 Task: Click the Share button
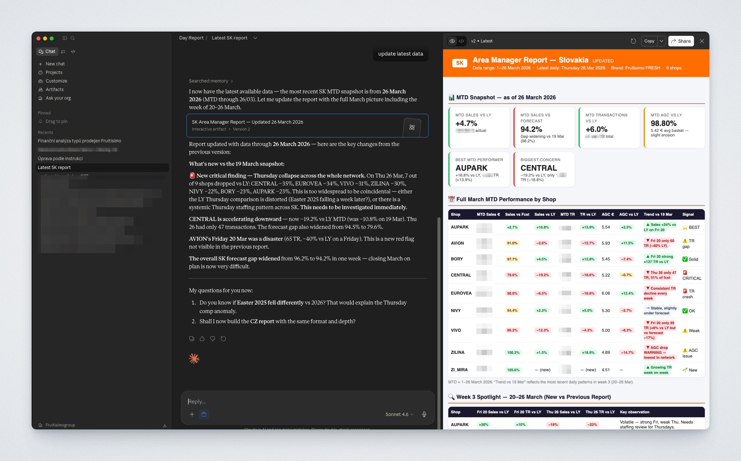(x=681, y=41)
